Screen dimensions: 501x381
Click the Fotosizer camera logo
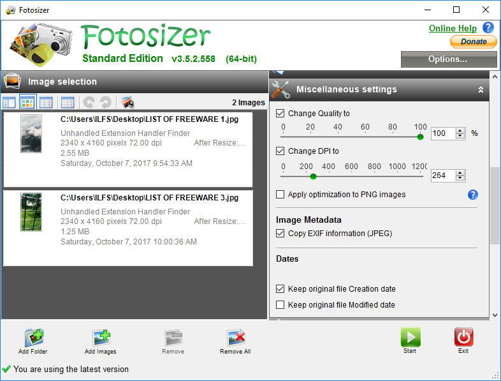(x=41, y=44)
